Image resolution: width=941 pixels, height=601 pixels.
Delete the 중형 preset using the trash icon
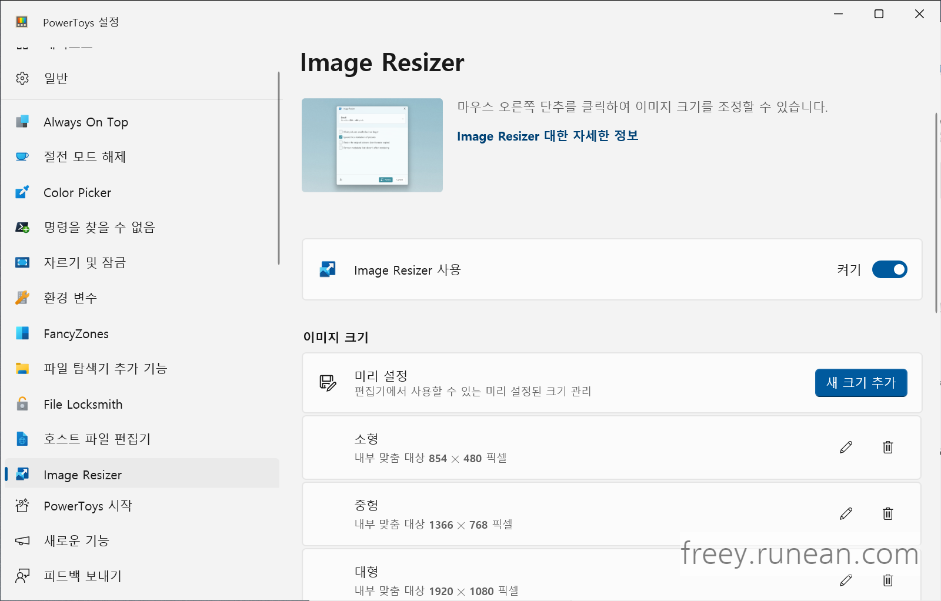tap(887, 514)
